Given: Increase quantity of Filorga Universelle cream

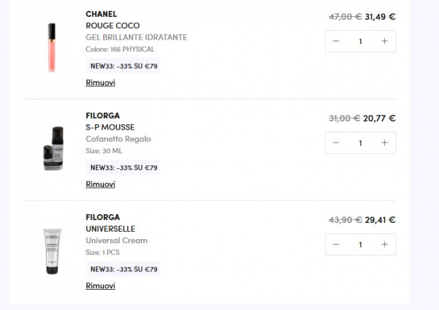Looking at the screenshot, I should [x=384, y=244].
